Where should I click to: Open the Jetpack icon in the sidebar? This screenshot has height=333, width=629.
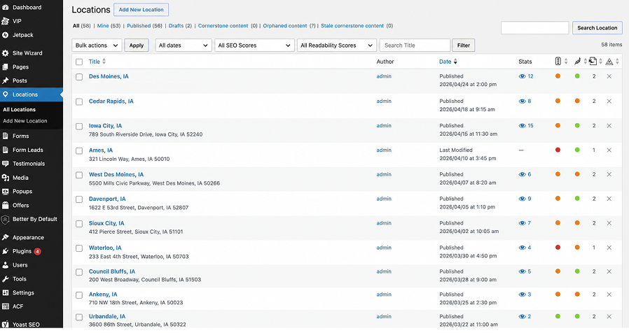(x=5, y=35)
